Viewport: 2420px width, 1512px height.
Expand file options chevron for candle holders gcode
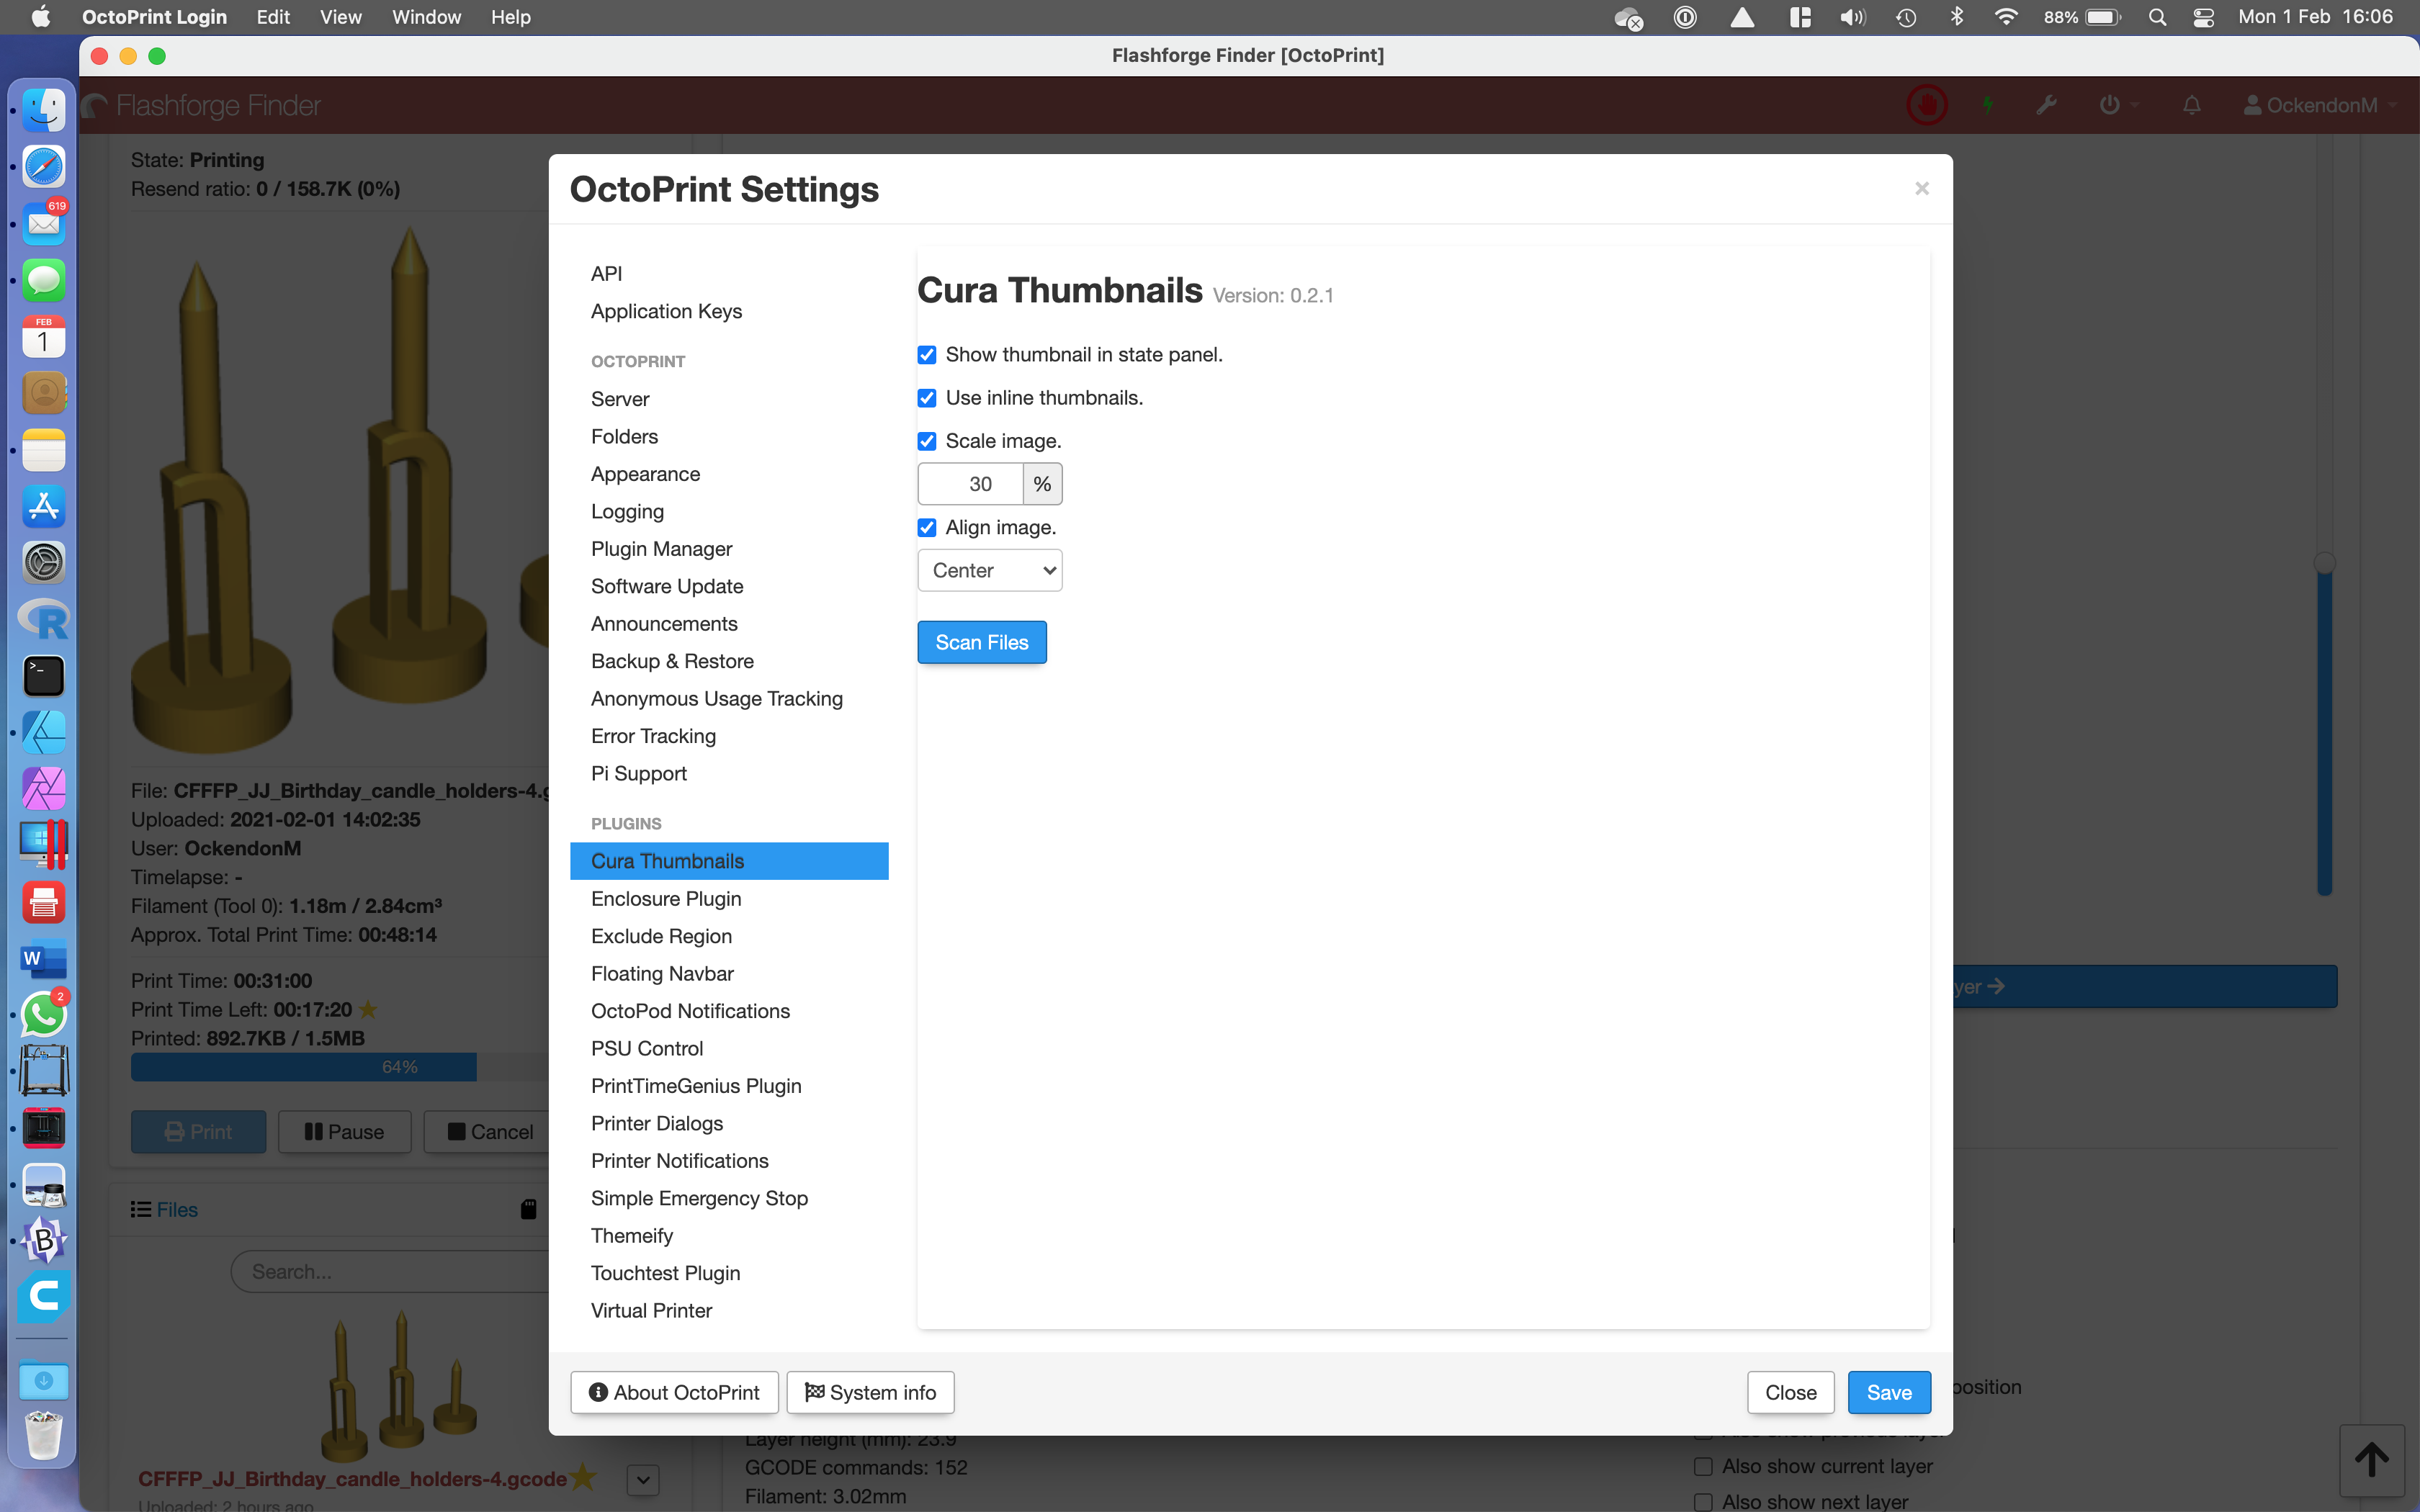point(643,1479)
